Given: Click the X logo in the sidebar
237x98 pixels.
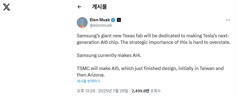Looking at the screenshot, I should pyautogui.click(x=7, y=7).
